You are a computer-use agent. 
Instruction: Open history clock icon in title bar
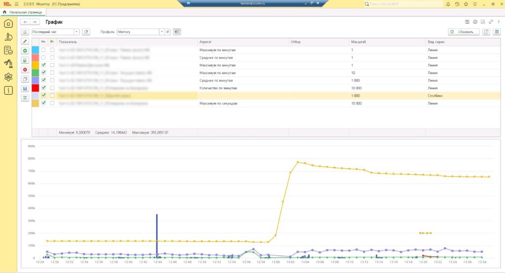457,4
